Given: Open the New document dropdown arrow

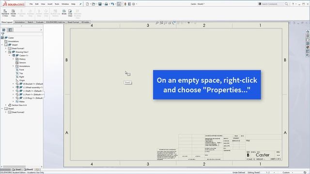Looking at the screenshot, I should [x=90, y=4].
